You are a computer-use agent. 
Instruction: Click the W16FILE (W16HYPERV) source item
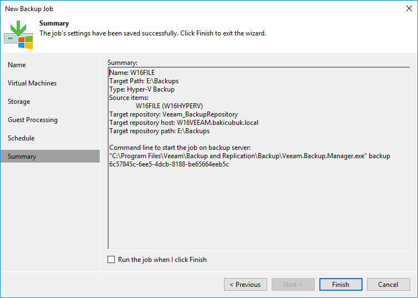[x=169, y=106]
